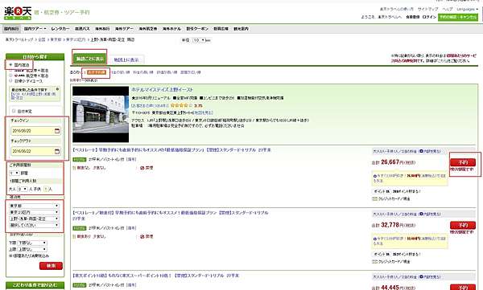Click the hotel exterior thumbnail photo
This screenshot has height=290, width=483.
(101, 114)
